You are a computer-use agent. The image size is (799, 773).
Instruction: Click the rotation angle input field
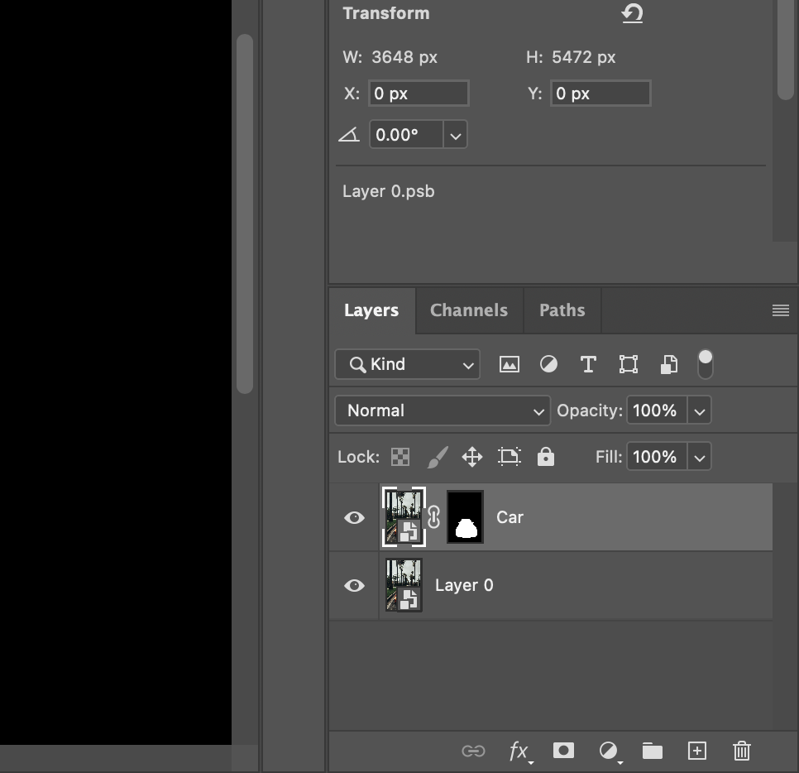point(406,135)
